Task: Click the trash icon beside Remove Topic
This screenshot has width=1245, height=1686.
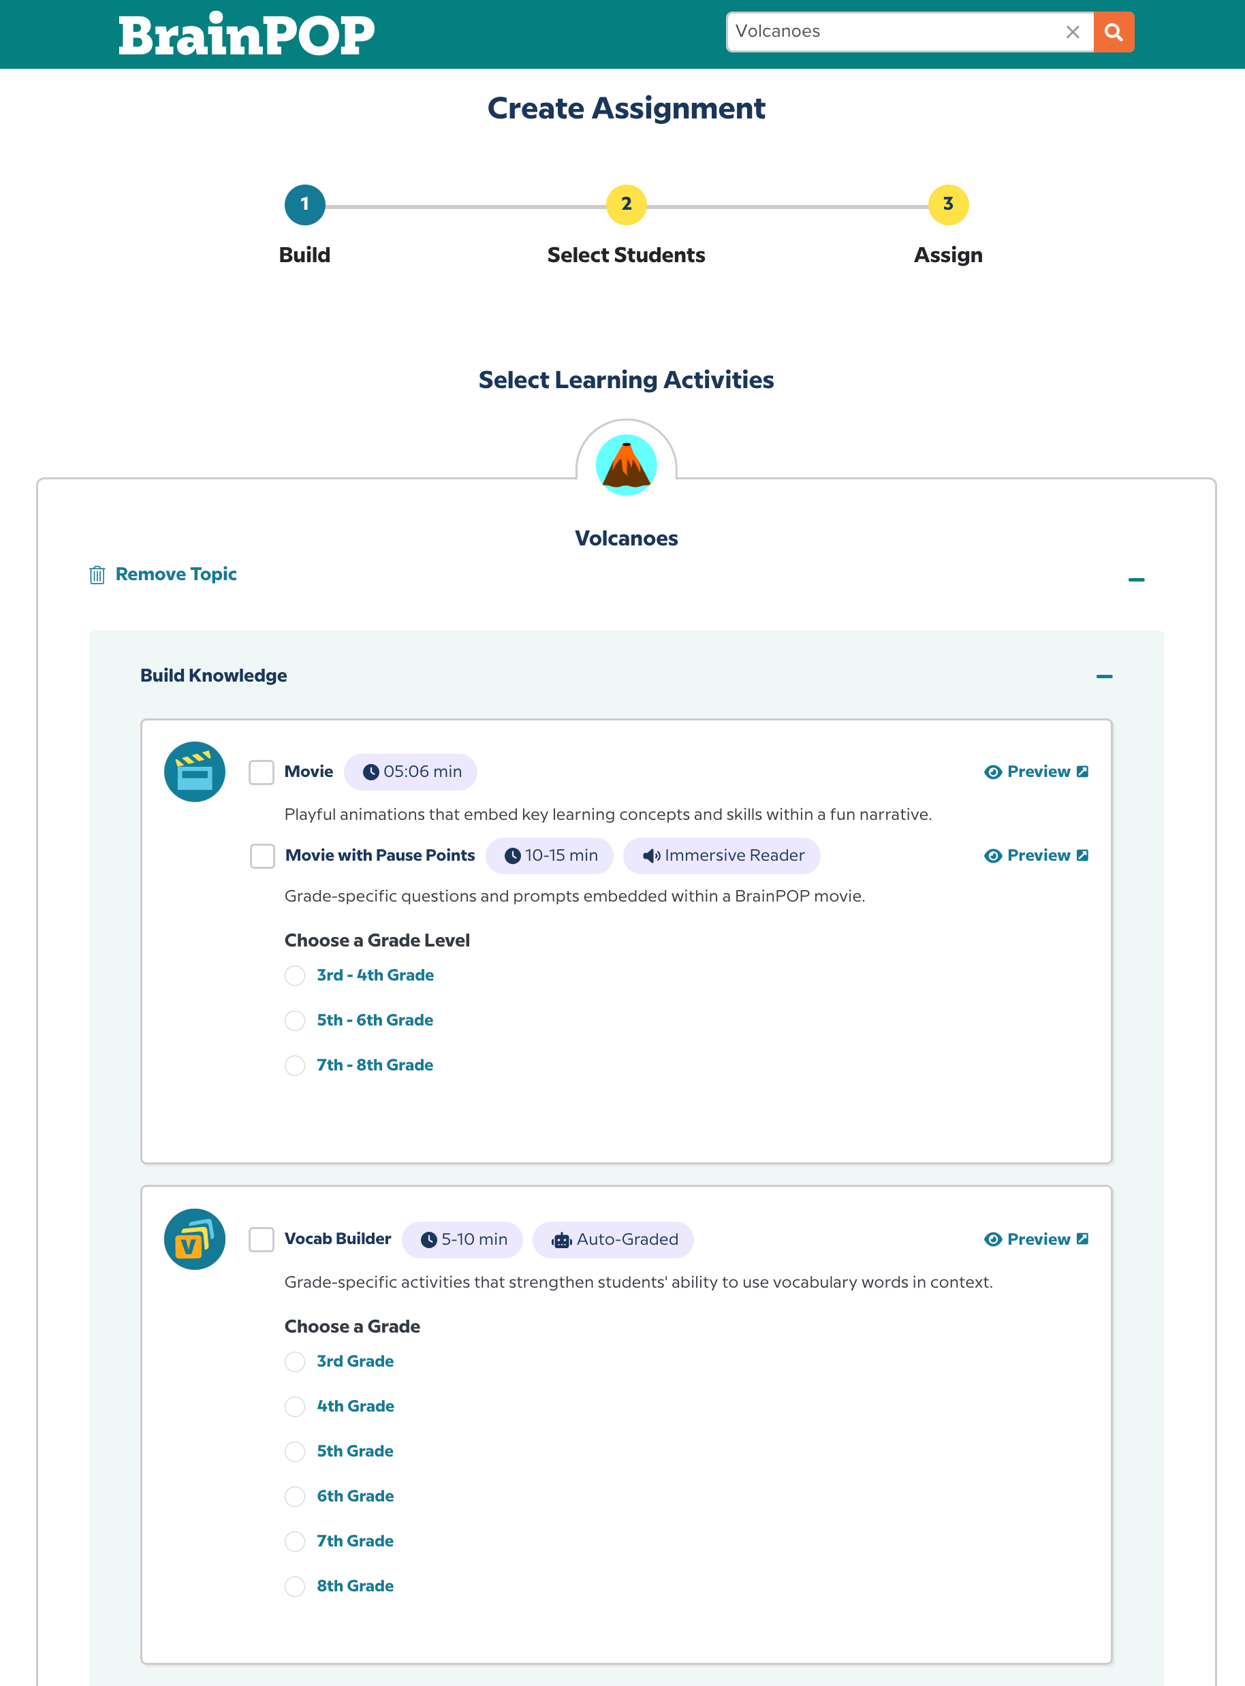Action: (97, 575)
